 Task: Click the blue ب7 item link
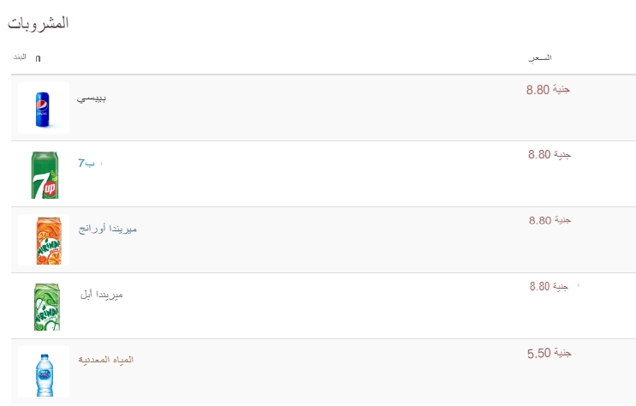point(86,164)
